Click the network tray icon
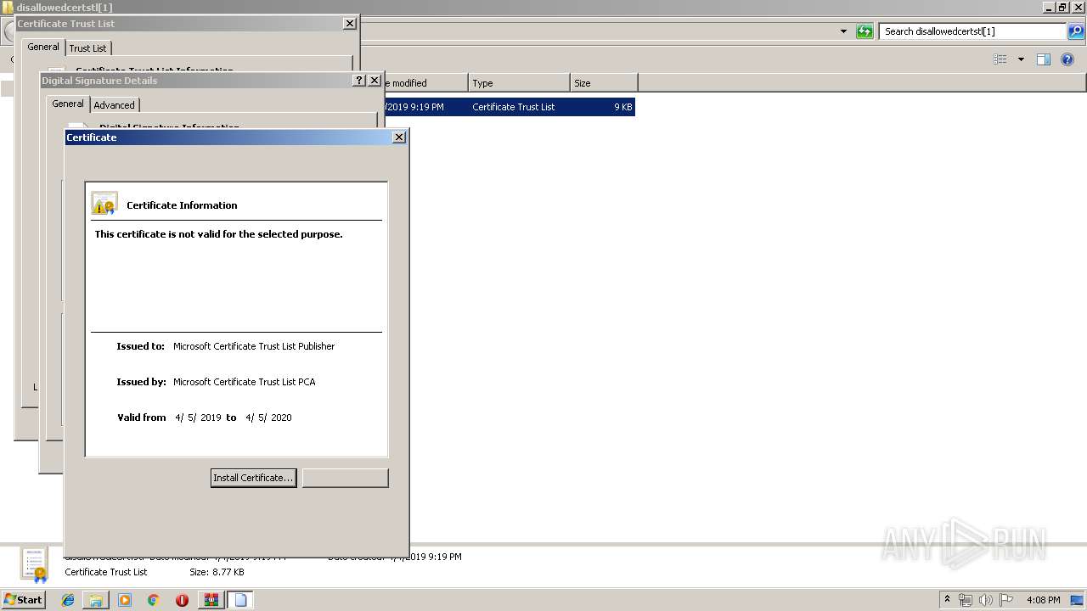Image resolution: width=1087 pixels, height=611 pixels. tap(966, 600)
